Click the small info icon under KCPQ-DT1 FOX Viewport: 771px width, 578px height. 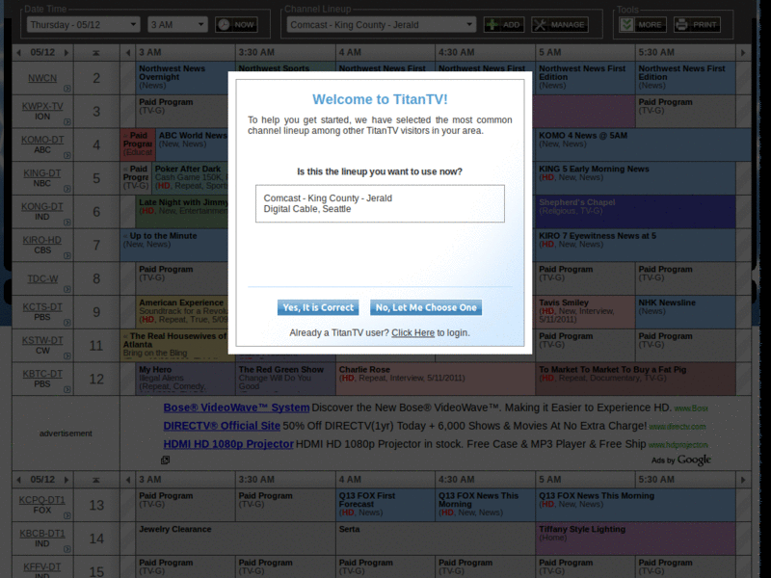tap(67, 515)
